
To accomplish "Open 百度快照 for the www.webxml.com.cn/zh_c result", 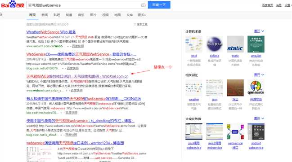I will (x=76, y=91).
